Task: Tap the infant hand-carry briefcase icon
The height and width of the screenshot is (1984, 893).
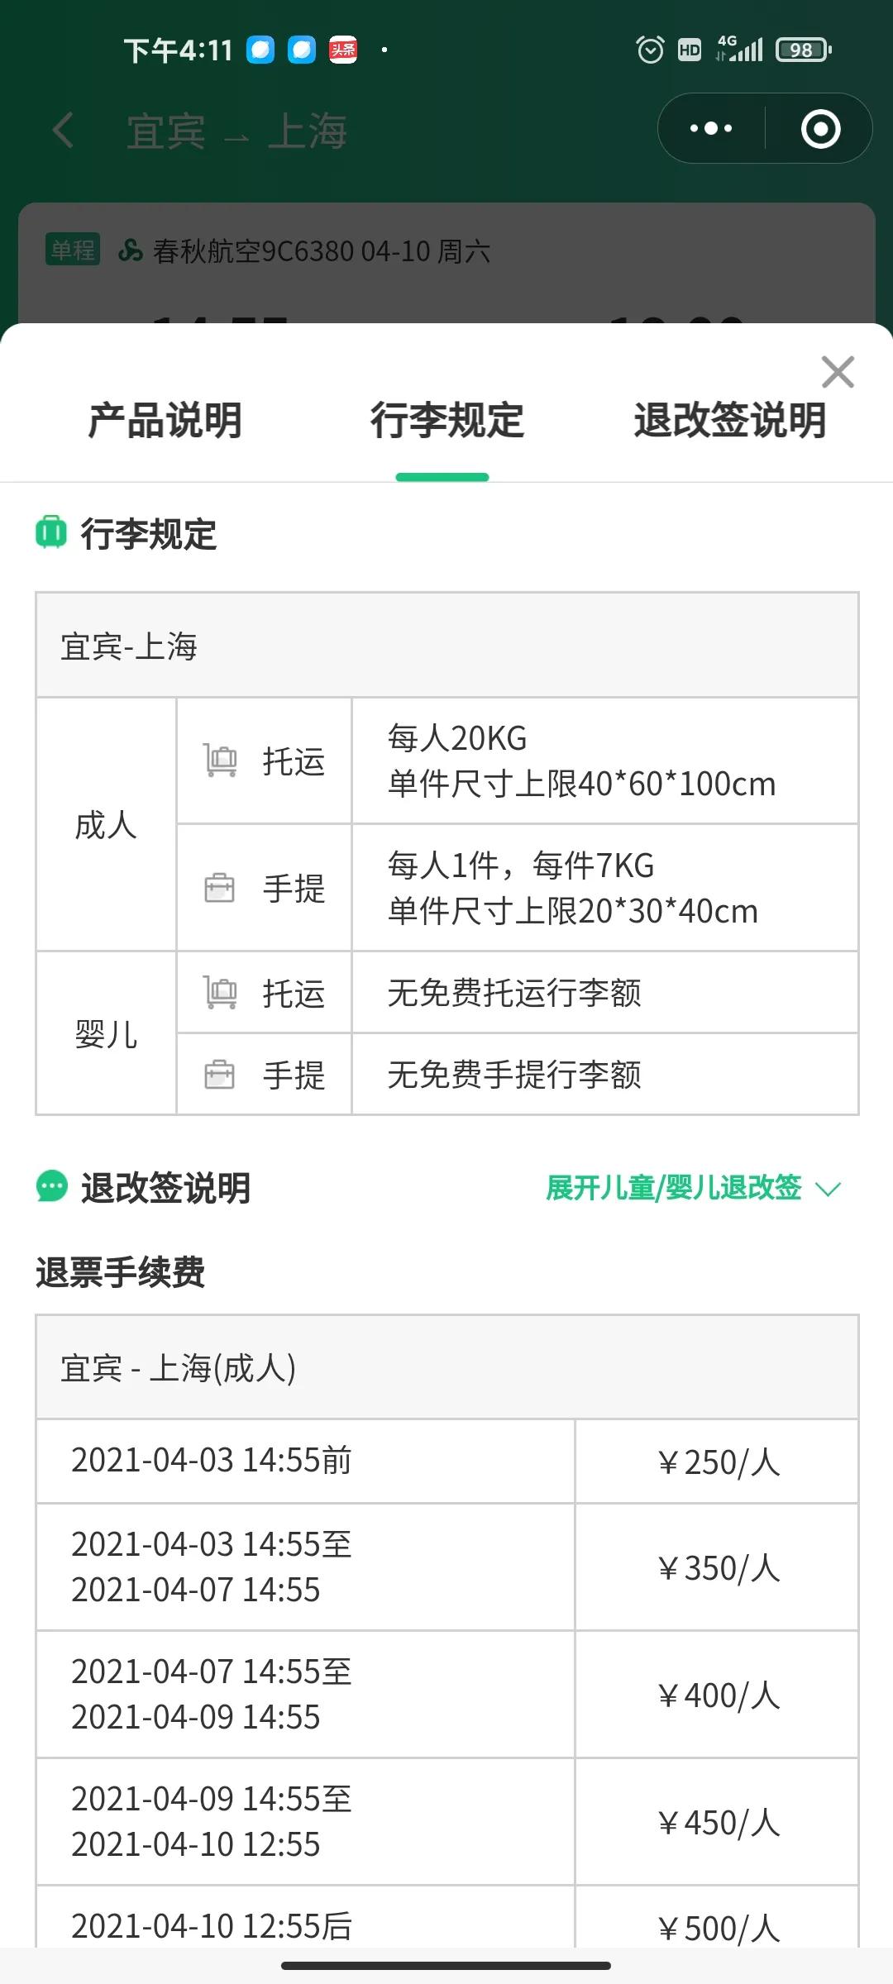Action: [x=220, y=1075]
